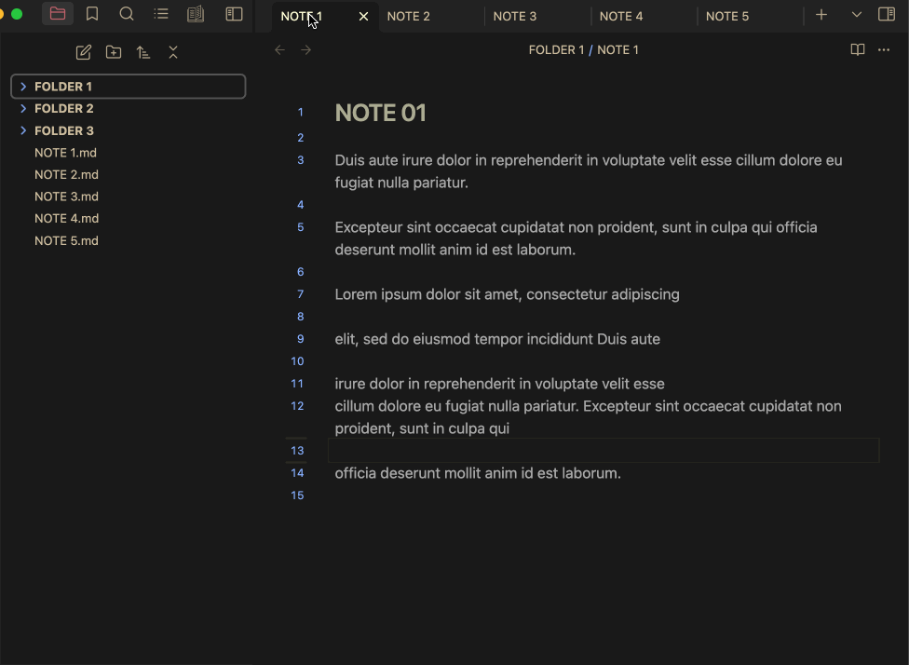Expand FOLDER 1 chevron

click(23, 87)
